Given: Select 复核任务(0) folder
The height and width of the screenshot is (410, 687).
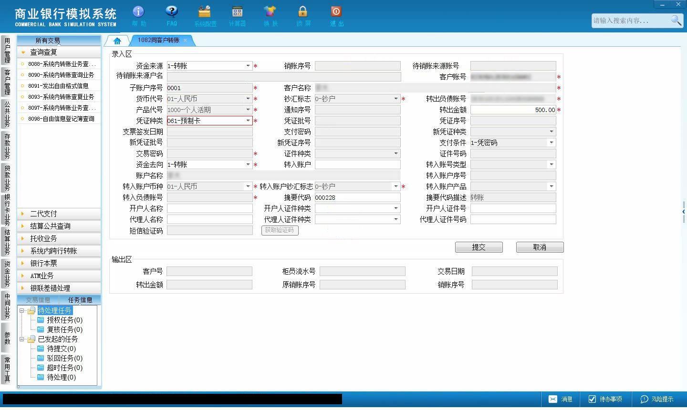Looking at the screenshot, I should pyautogui.click(x=60, y=329).
